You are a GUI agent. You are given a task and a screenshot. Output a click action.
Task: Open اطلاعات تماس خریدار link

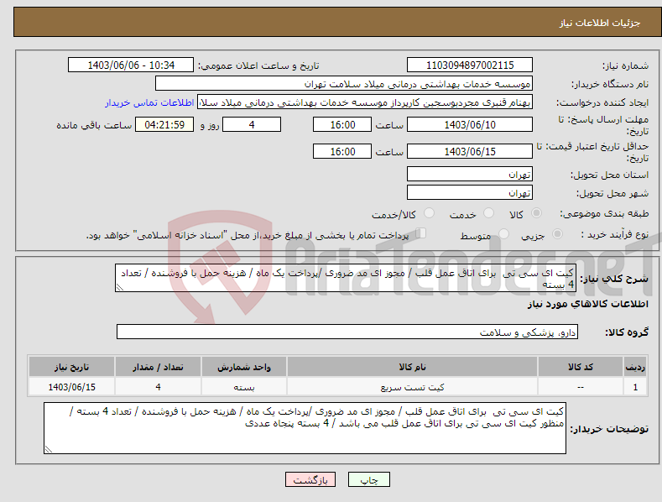(x=149, y=102)
